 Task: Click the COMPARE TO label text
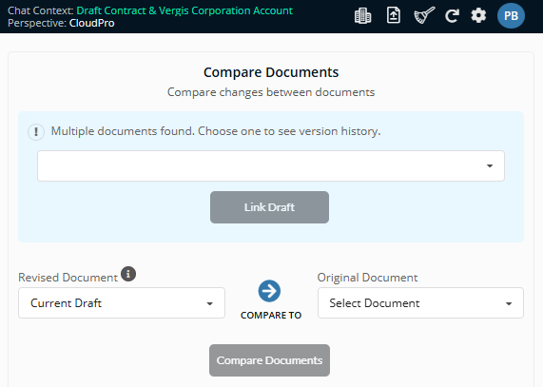click(x=271, y=316)
